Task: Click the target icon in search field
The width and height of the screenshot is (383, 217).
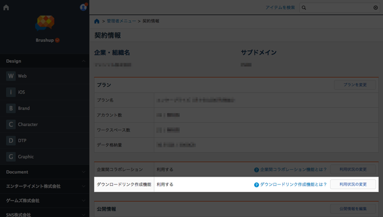Action: pos(376,8)
